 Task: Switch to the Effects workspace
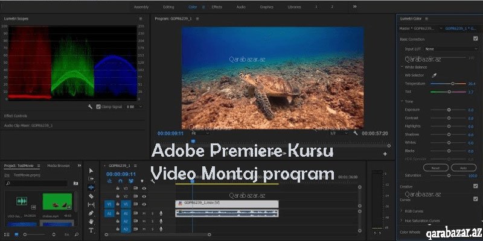[x=217, y=7]
